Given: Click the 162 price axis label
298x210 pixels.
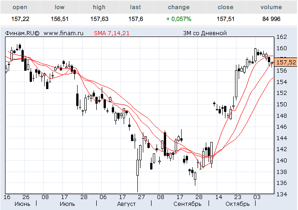Looking at the screenshot, I should pos(282,37).
